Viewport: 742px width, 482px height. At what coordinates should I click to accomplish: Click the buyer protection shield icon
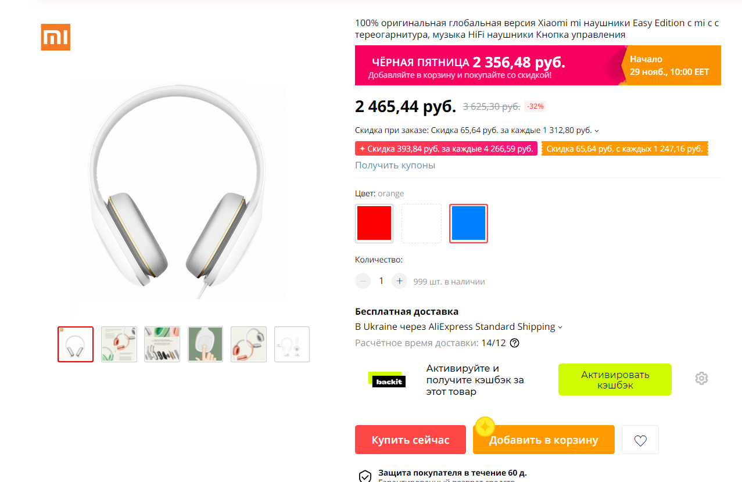(365, 476)
